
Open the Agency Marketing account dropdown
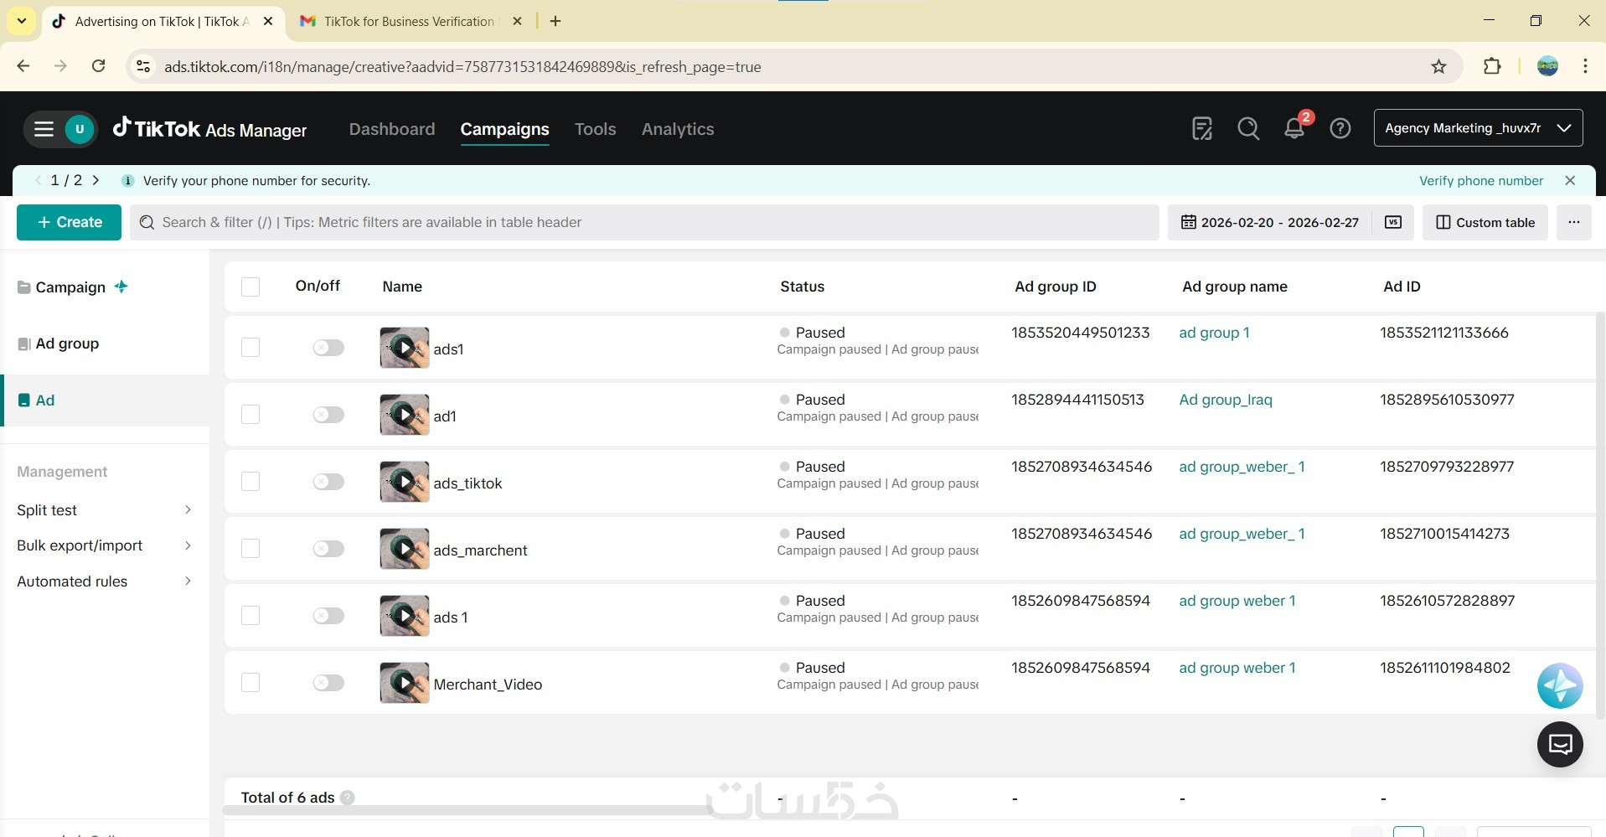pos(1478,128)
